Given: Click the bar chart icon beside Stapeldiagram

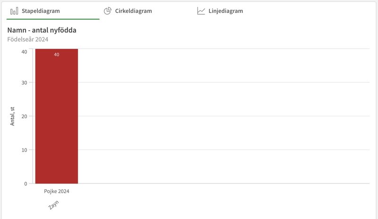Looking at the screenshot, I should pos(14,11).
